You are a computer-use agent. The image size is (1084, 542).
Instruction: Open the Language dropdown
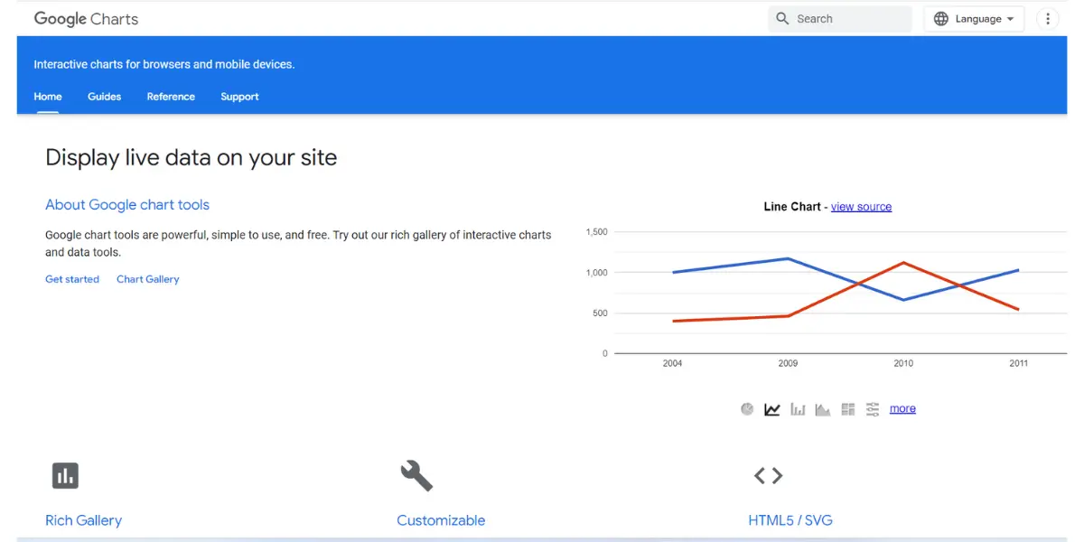[974, 19]
